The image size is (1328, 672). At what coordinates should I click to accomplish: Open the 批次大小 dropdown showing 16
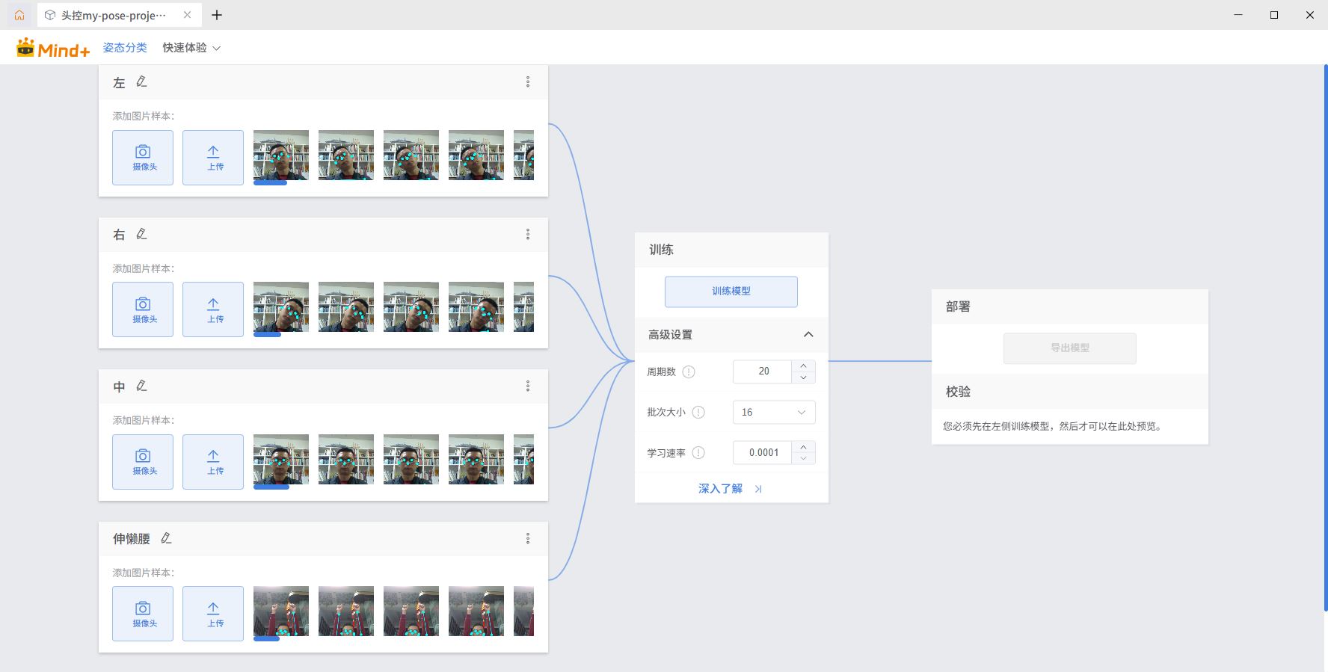(774, 412)
